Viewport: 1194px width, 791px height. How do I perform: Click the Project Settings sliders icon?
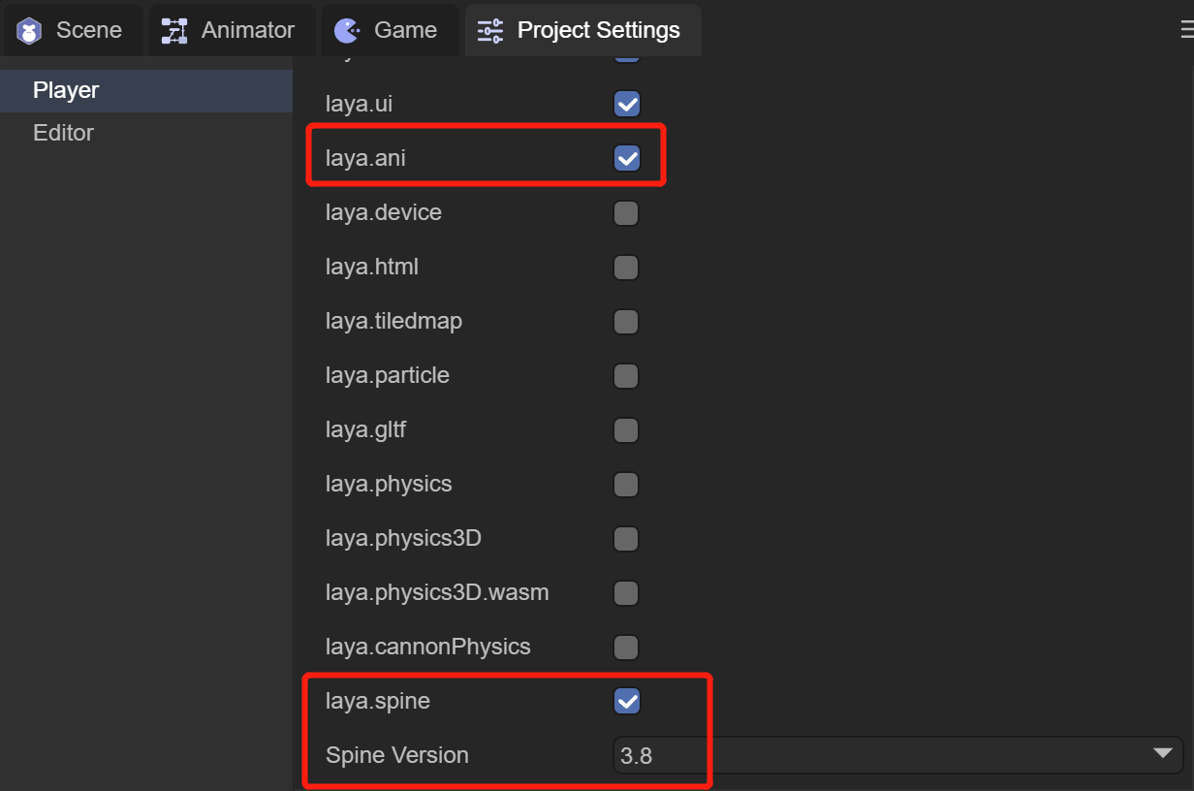(490, 31)
